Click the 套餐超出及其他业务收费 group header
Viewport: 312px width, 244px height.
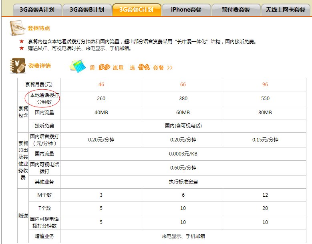(x=23, y=160)
